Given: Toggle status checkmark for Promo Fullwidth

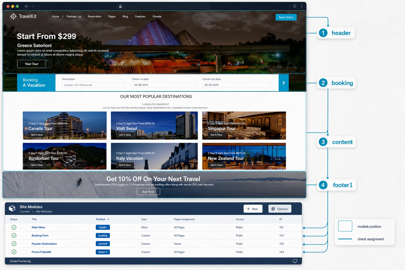Looking at the screenshot, I should 14,252.
